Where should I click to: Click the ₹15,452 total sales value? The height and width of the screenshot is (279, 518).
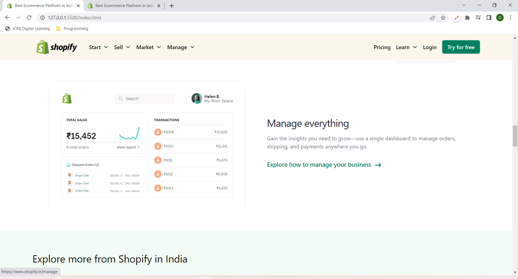(81, 136)
